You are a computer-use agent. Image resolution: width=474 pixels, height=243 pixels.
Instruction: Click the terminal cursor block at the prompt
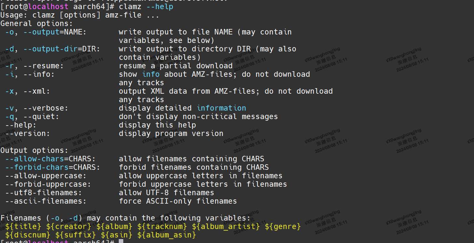click(x=121, y=241)
